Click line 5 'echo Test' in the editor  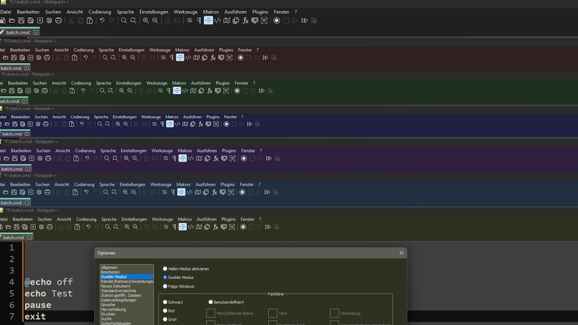[49, 294]
